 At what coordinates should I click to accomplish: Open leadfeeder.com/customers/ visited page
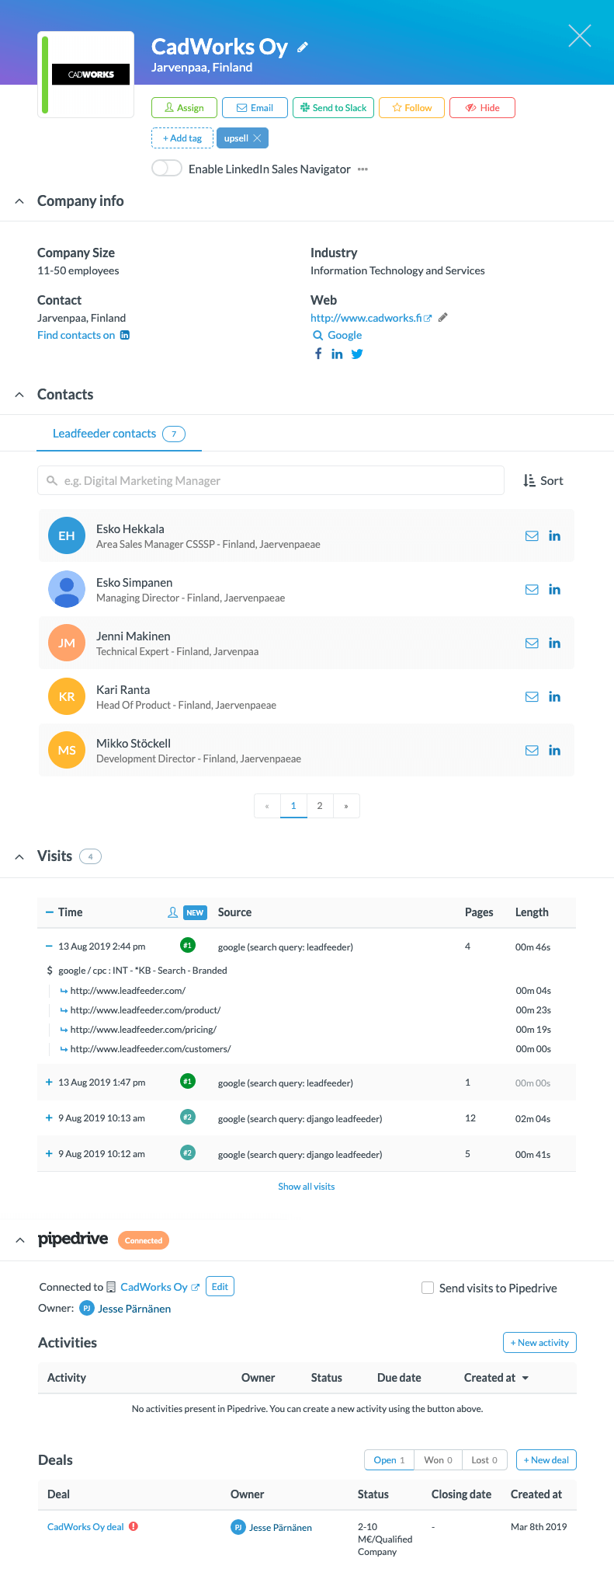(150, 1049)
